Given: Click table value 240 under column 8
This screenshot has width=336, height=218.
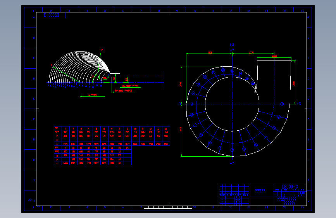Looking at the screenshot, I should (x=120, y=132).
